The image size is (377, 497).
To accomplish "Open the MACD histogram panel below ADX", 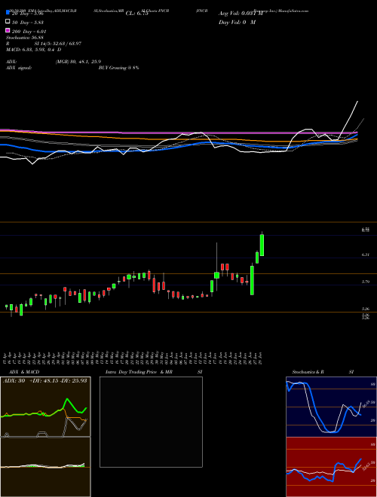I will (45, 467).
